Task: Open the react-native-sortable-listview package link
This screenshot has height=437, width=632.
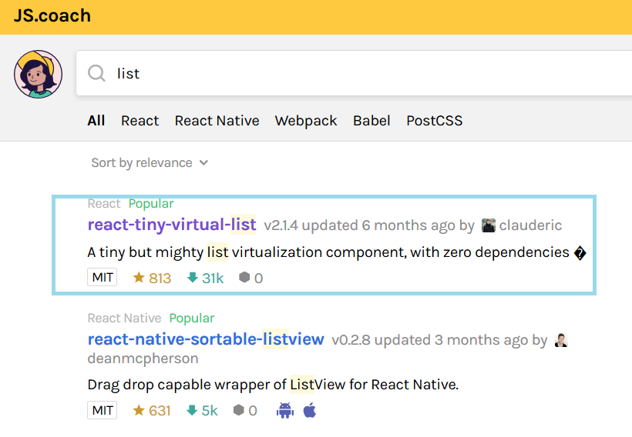Action: tap(206, 339)
